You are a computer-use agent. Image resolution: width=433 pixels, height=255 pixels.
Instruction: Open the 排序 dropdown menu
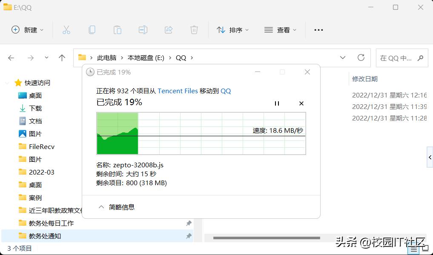pos(232,30)
